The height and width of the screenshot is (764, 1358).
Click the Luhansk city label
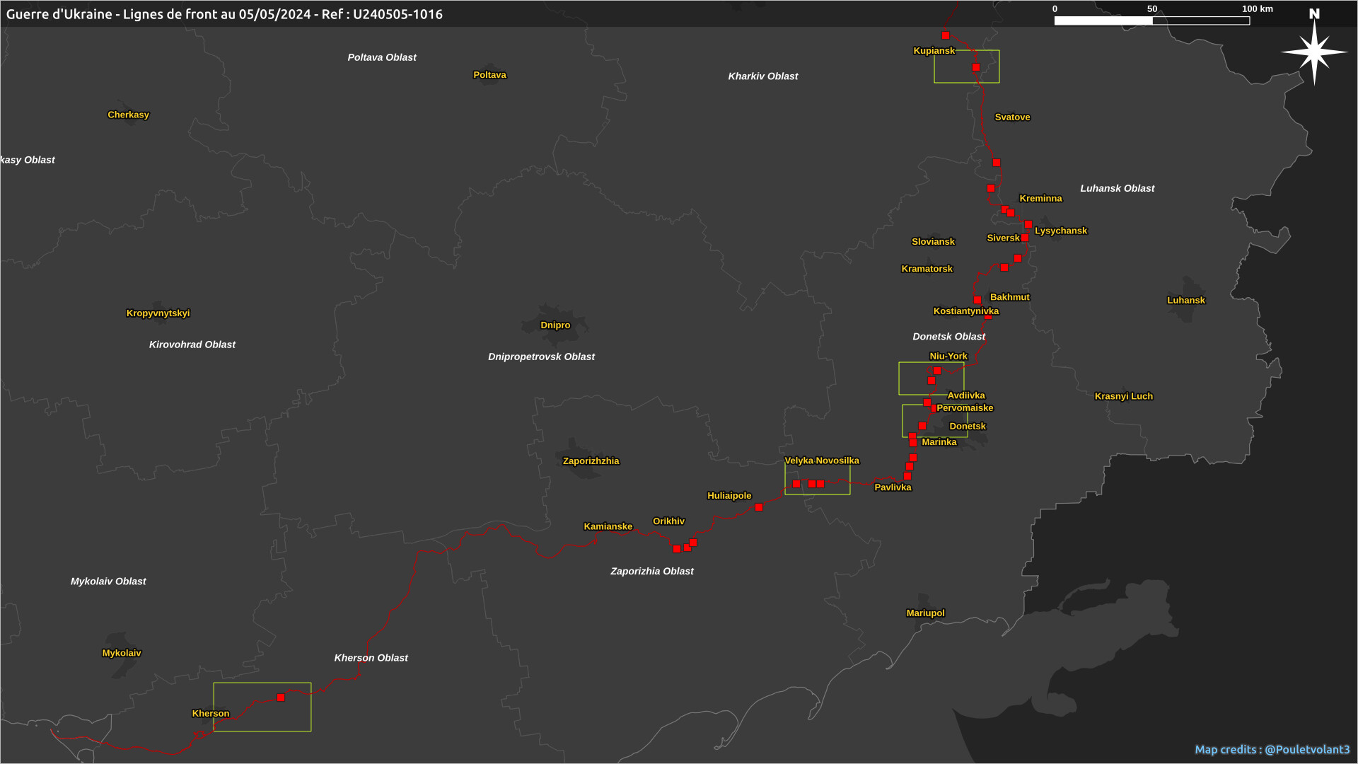(1185, 300)
